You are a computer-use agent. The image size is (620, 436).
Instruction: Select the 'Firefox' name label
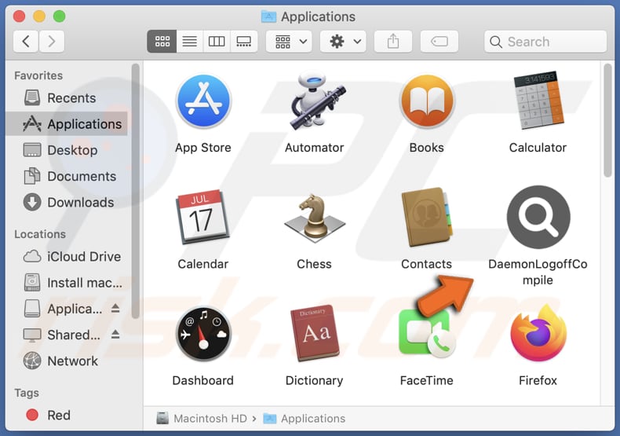(x=538, y=380)
